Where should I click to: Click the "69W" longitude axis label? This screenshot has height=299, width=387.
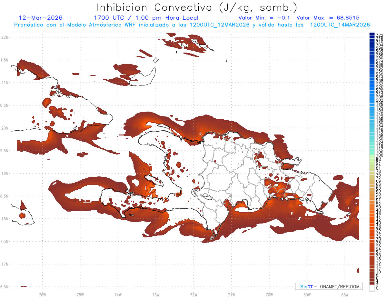[x=307, y=294]
